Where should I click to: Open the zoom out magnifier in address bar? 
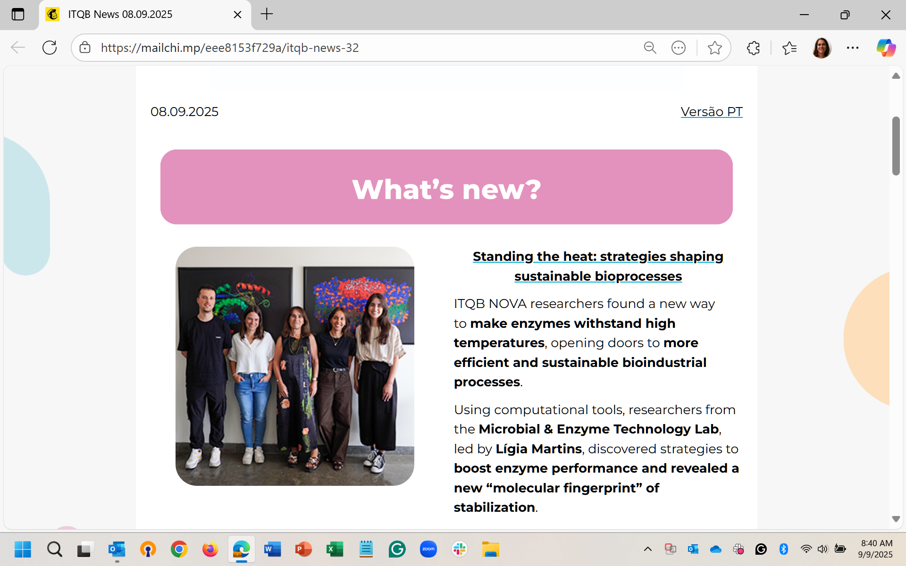650,48
